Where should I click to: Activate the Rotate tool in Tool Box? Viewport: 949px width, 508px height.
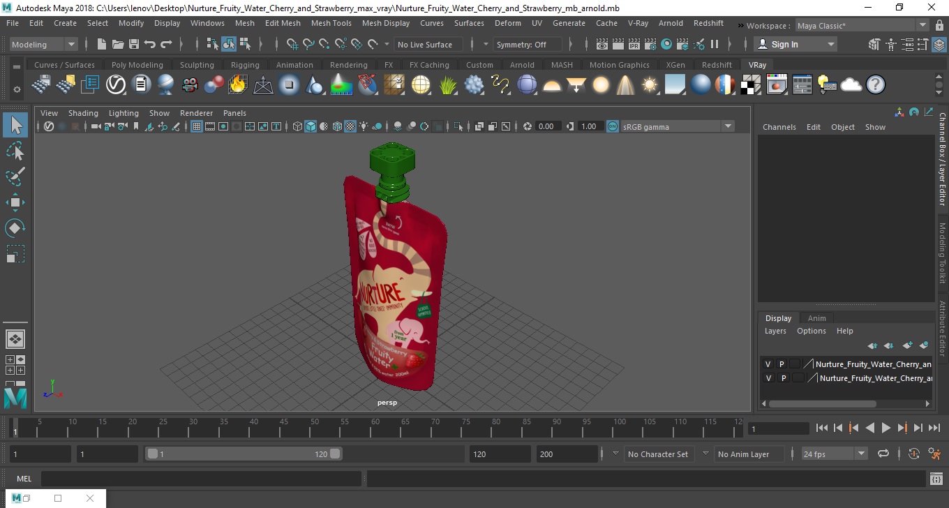point(15,228)
